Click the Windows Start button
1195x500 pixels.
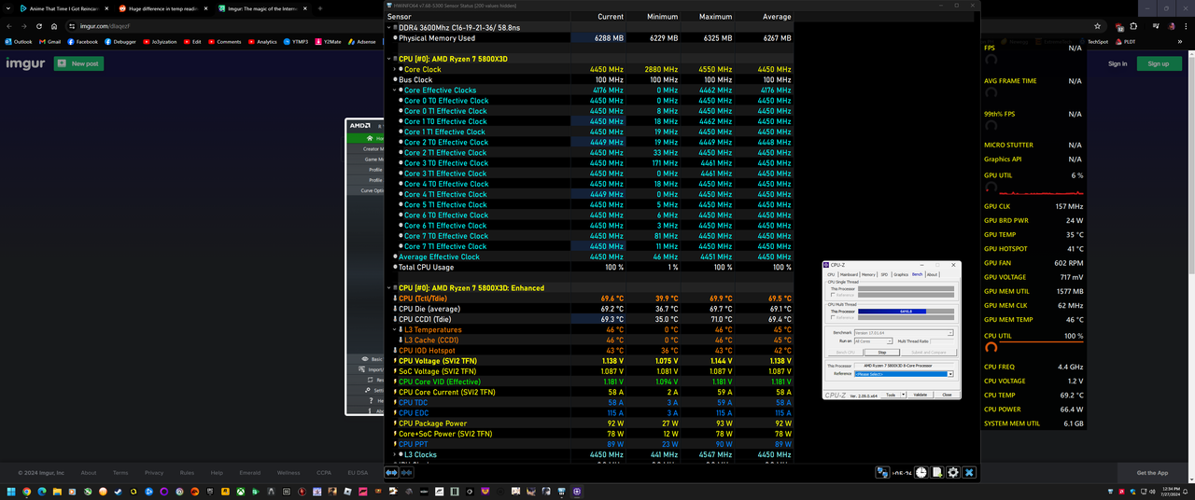click(x=11, y=492)
